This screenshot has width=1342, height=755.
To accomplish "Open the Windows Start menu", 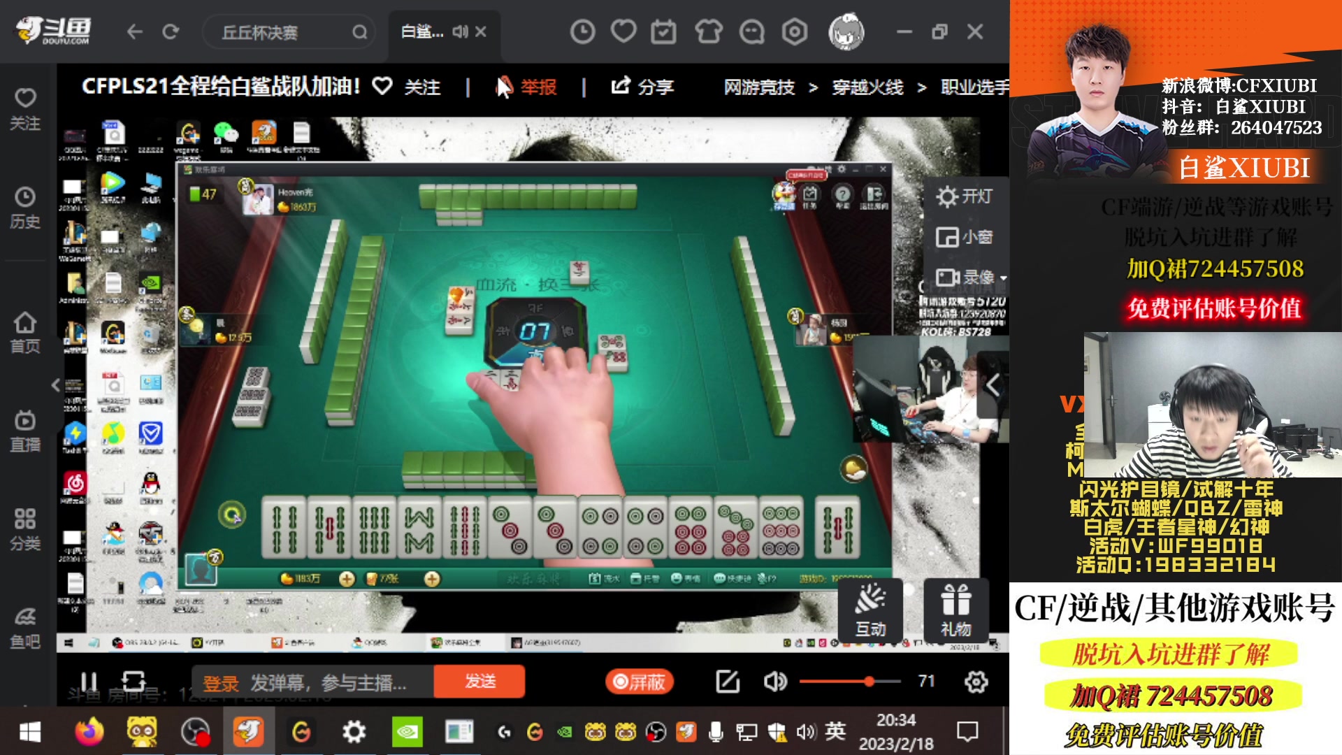I will click(30, 732).
